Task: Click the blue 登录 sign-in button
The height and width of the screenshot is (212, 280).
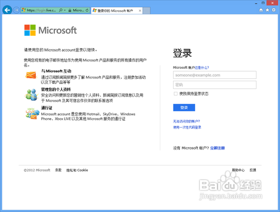Action: click(x=184, y=107)
